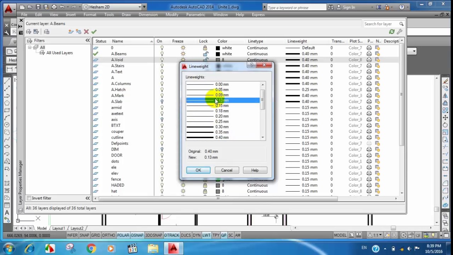The height and width of the screenshot is (255, 453).
Task: Toggle LWT lineweight display in status bar
Action: 206,235
